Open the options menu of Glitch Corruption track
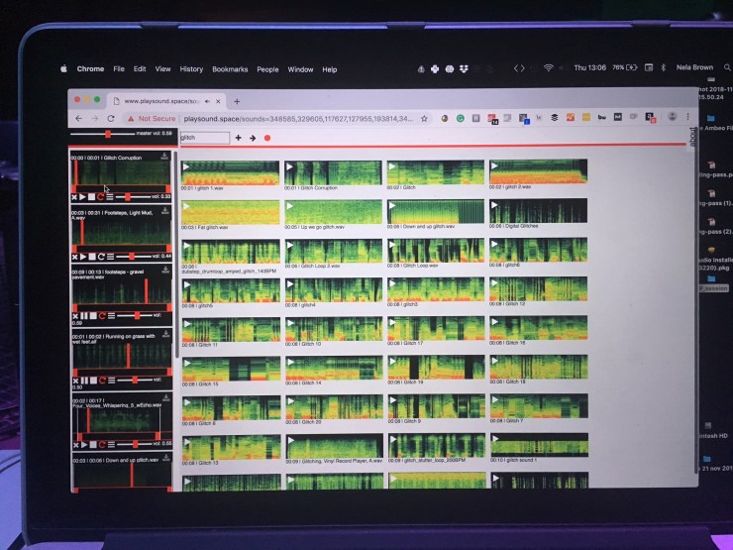This screenshot has width=733, height=550. click(x=110, y=197)
